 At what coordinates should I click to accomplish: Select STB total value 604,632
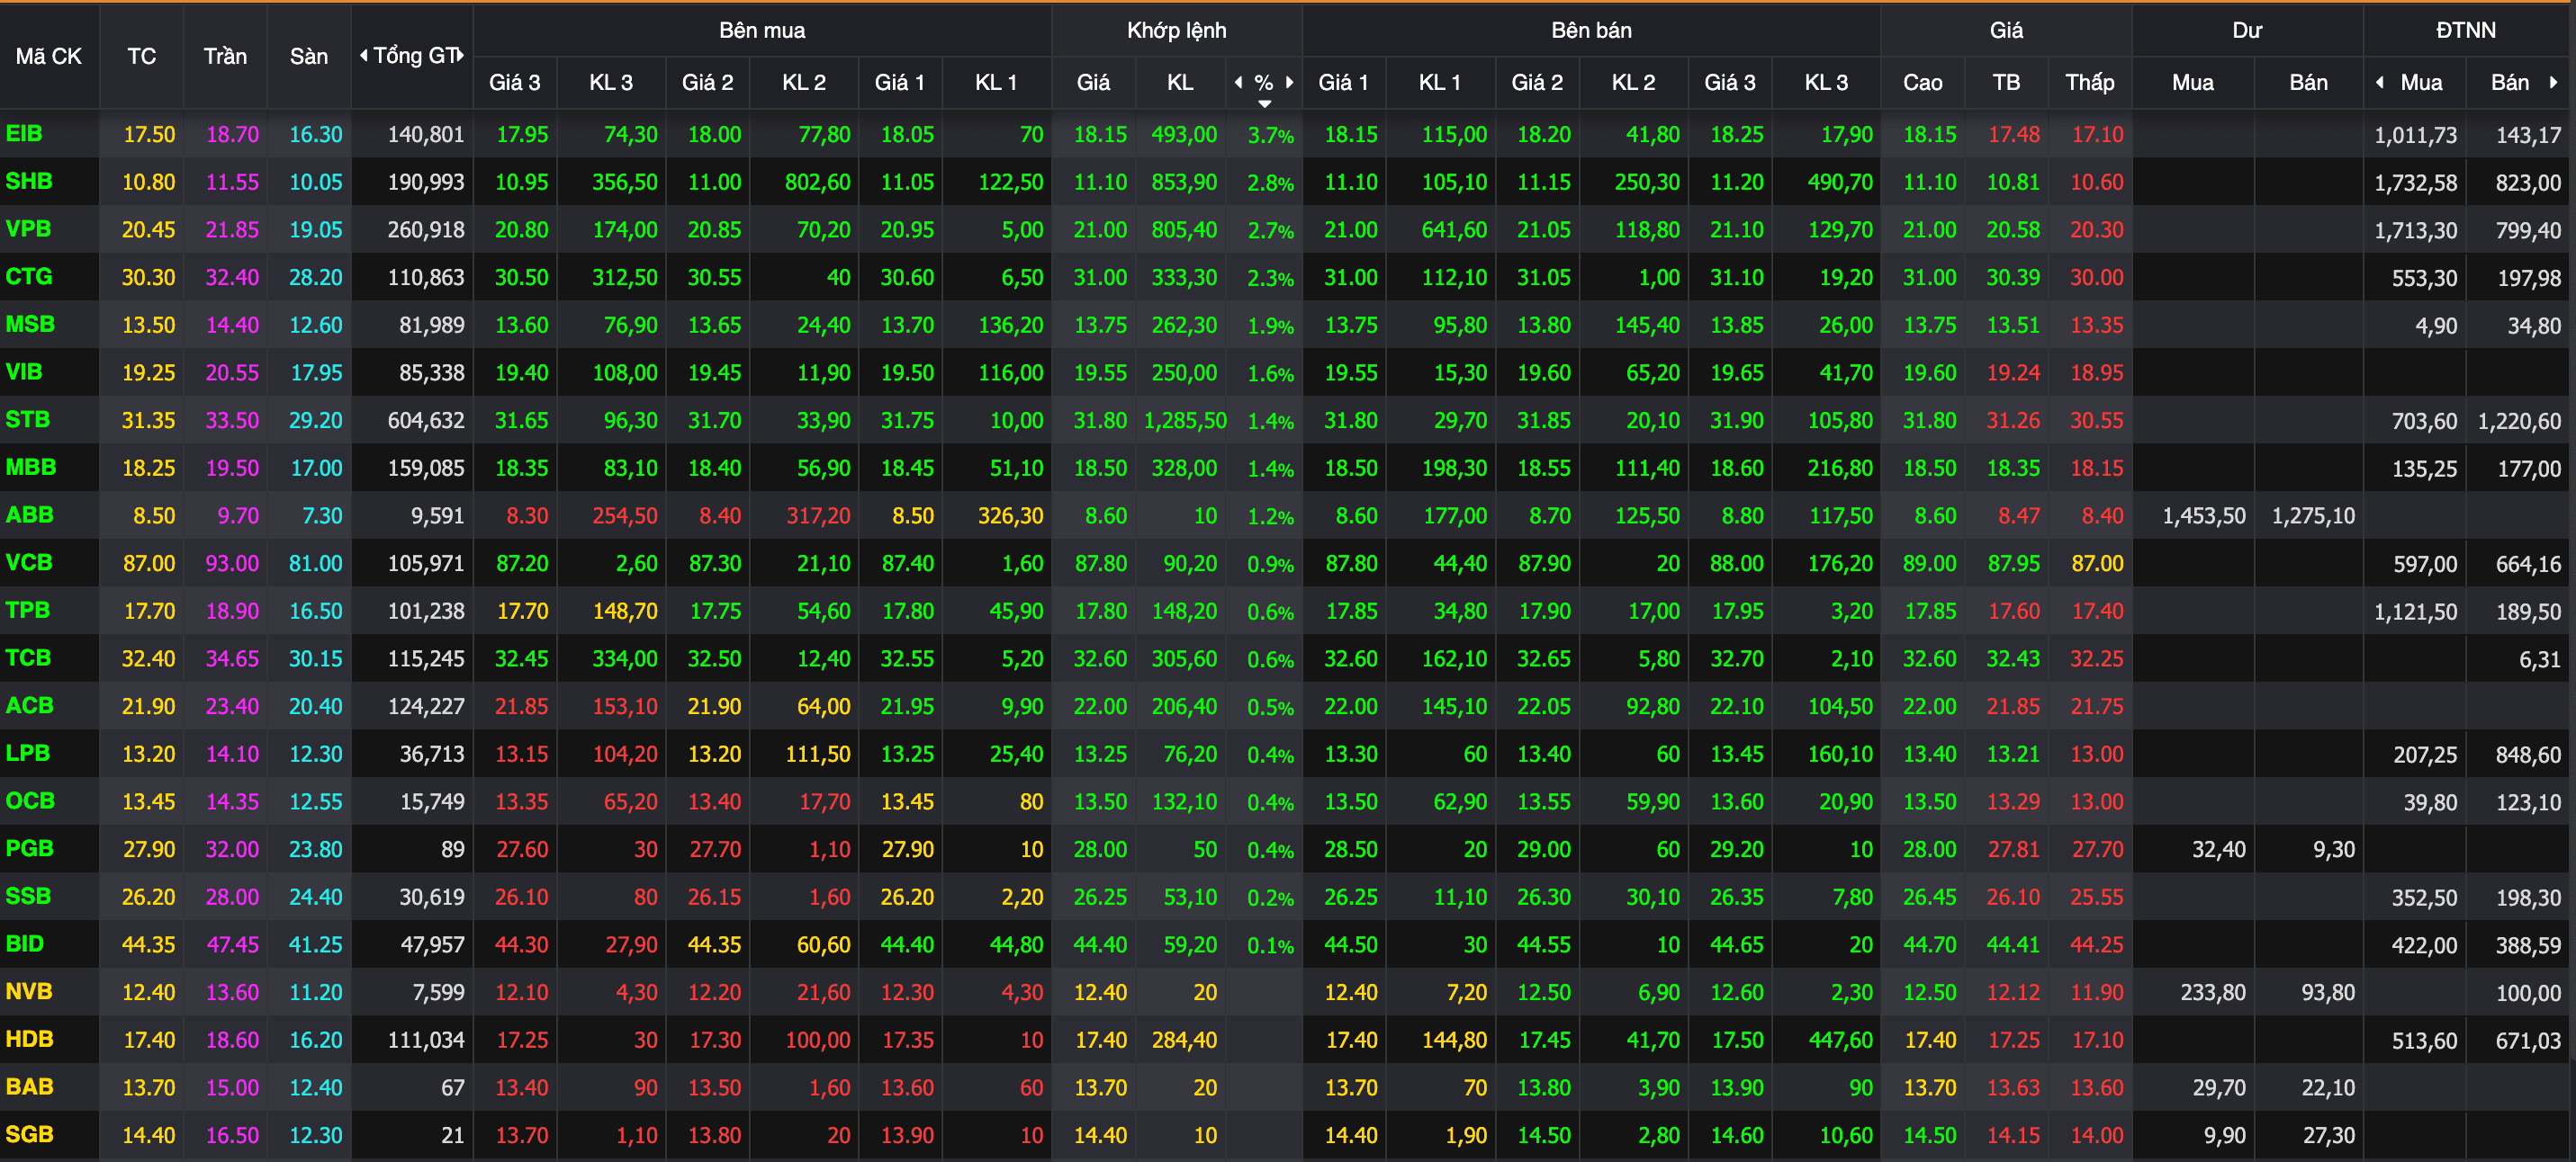pos(426,421)
